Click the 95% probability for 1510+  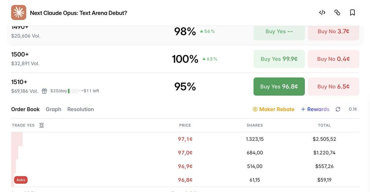(x=185, y=86)
